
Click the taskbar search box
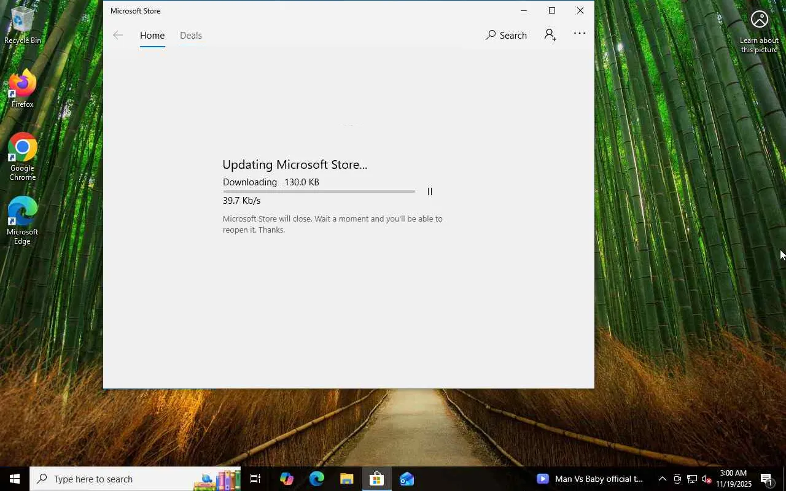(134, 479)
